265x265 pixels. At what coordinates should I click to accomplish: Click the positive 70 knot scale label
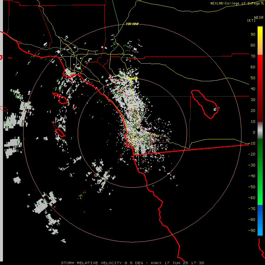pos(253,56)
